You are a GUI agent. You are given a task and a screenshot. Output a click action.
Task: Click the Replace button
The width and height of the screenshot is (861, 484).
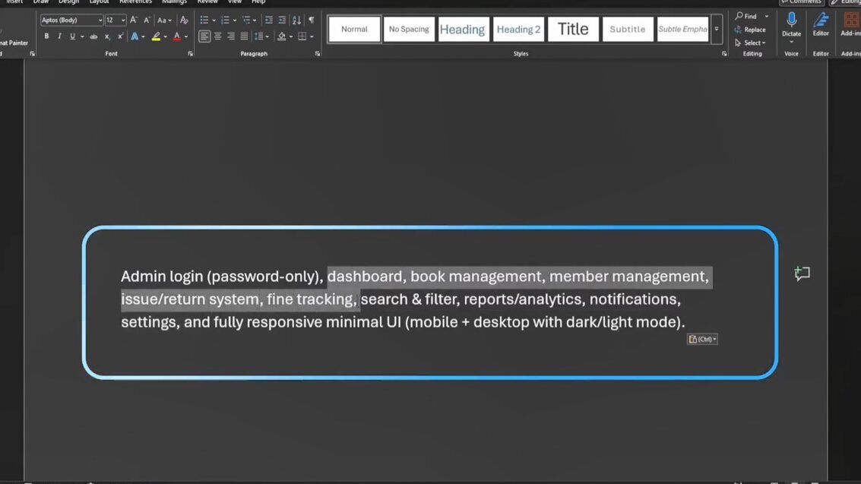click(x=750, y=30)
